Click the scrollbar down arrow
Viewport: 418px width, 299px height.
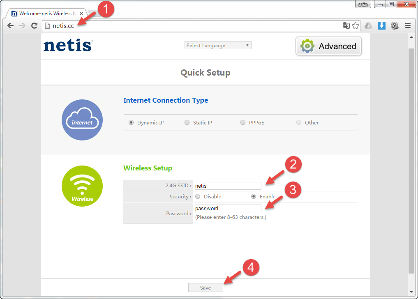pyautogui.click(x=411, y=292)
